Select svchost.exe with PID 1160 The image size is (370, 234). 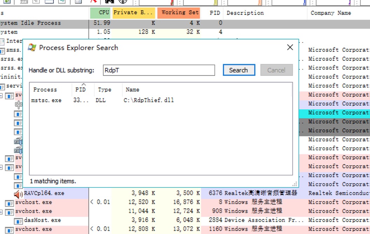point(34,229)
